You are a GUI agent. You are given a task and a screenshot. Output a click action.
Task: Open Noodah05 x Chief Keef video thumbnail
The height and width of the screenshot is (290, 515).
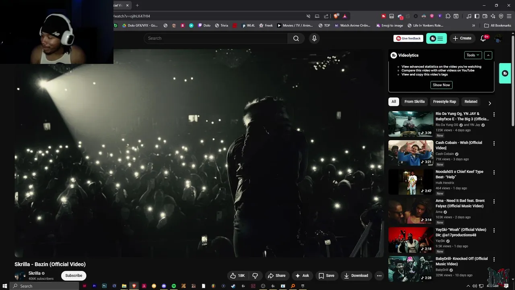411,182
